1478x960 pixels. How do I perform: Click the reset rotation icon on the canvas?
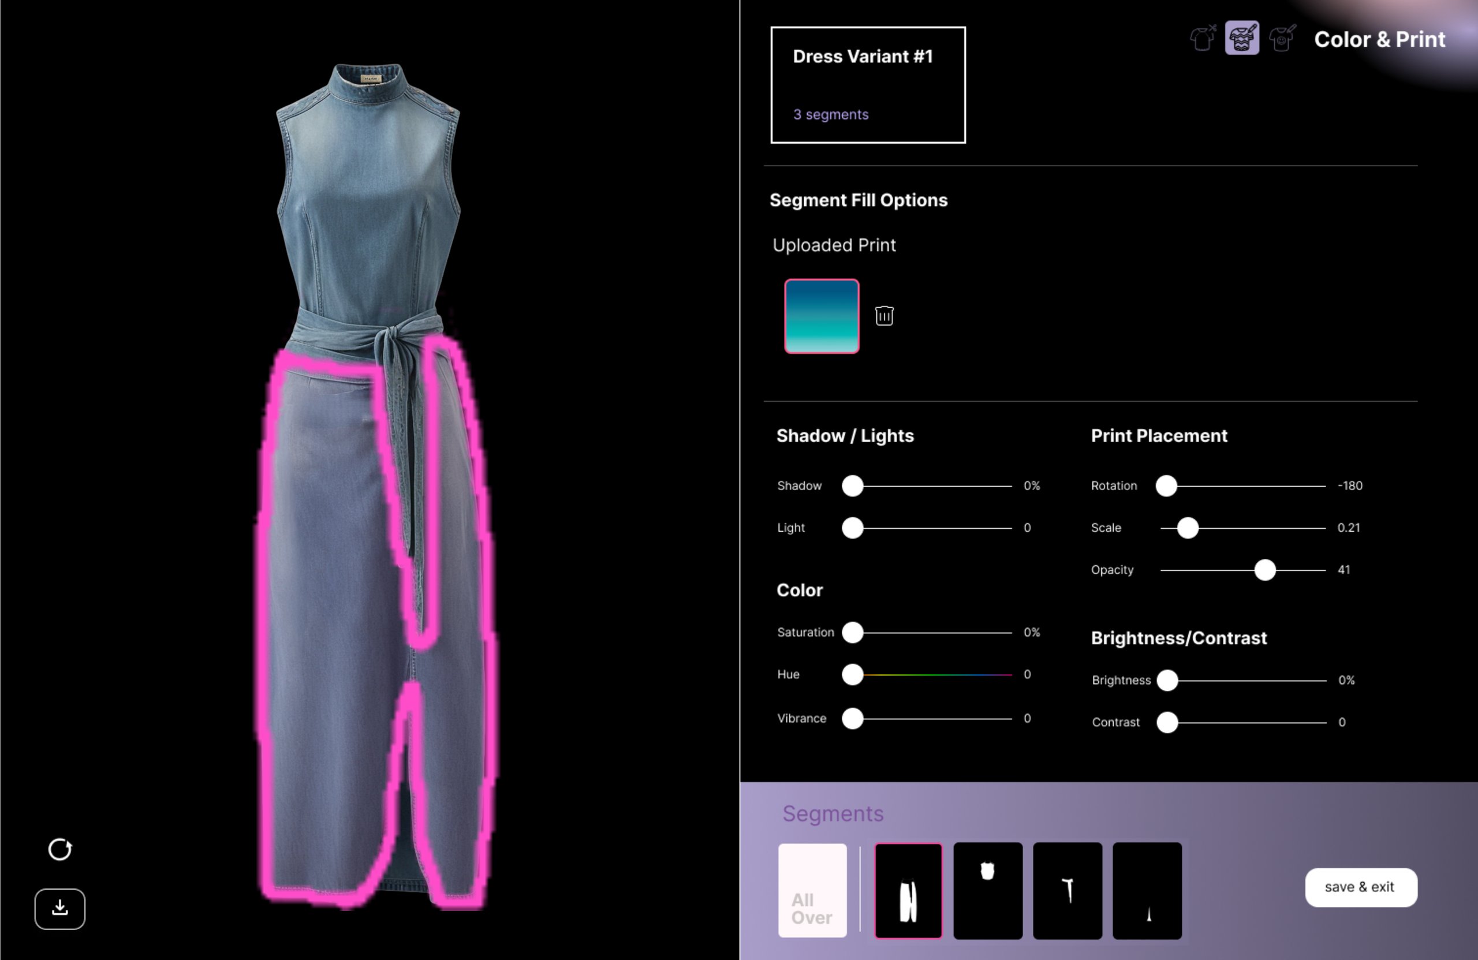click(59, 850)
